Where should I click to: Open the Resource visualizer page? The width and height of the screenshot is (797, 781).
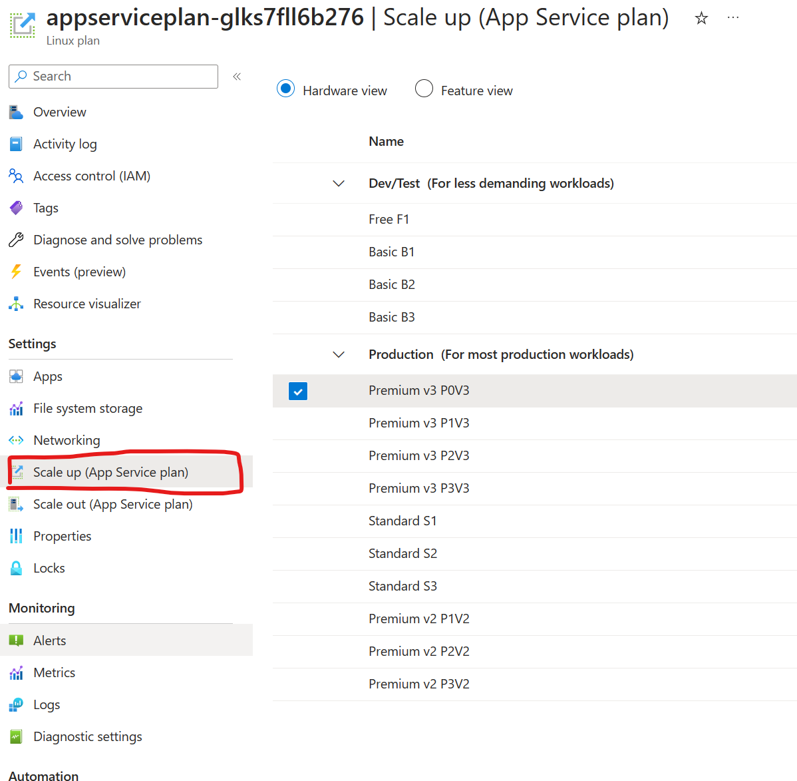87,304
